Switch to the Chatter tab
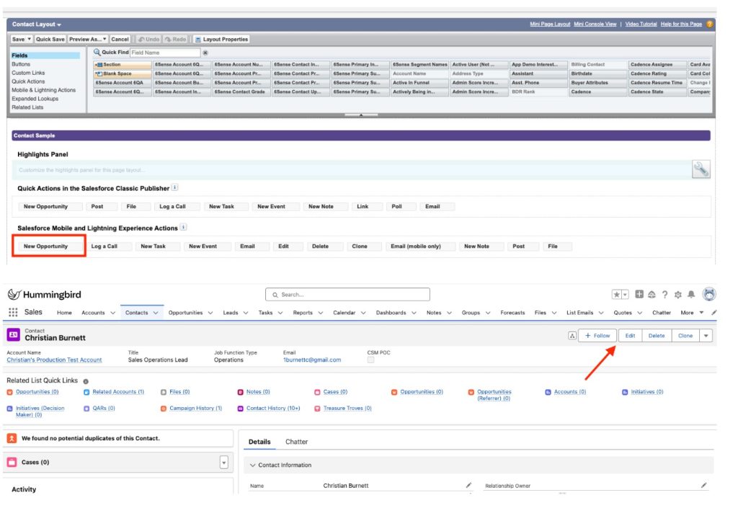 pos(296,442)
